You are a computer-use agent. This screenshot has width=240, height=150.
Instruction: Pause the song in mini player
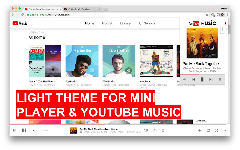[x=202, y=79]
